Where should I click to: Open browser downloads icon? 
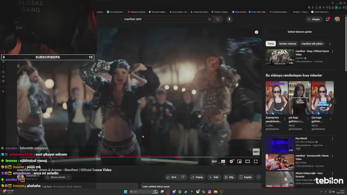[340, 8]
